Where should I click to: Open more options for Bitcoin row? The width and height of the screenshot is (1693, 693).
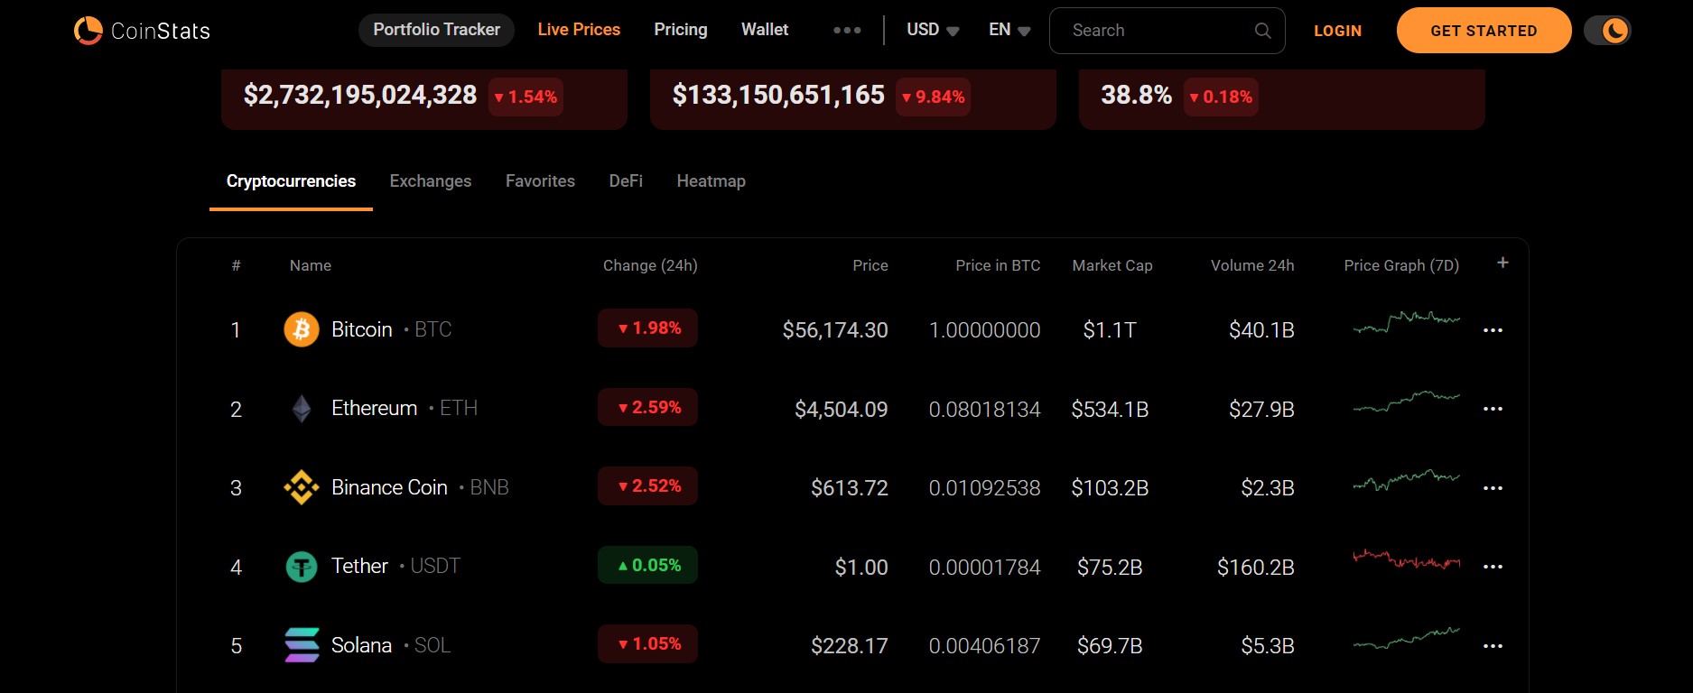click(x=1493, y=330)
